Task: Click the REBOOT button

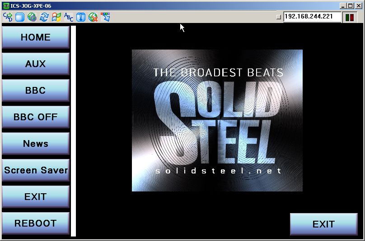Action: [x=36, y=223]
